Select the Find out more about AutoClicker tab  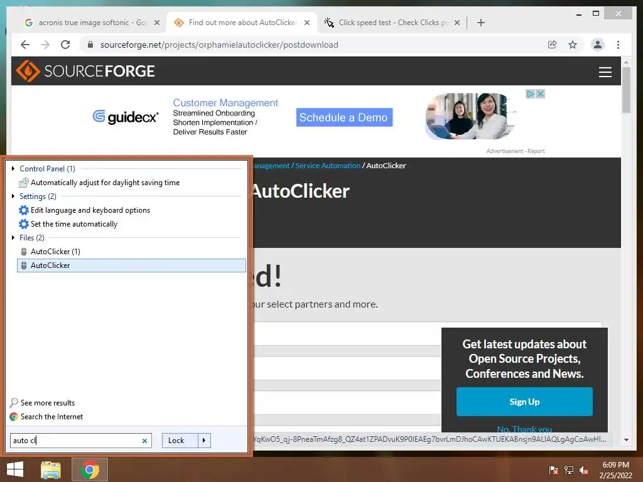click(242, 23)
